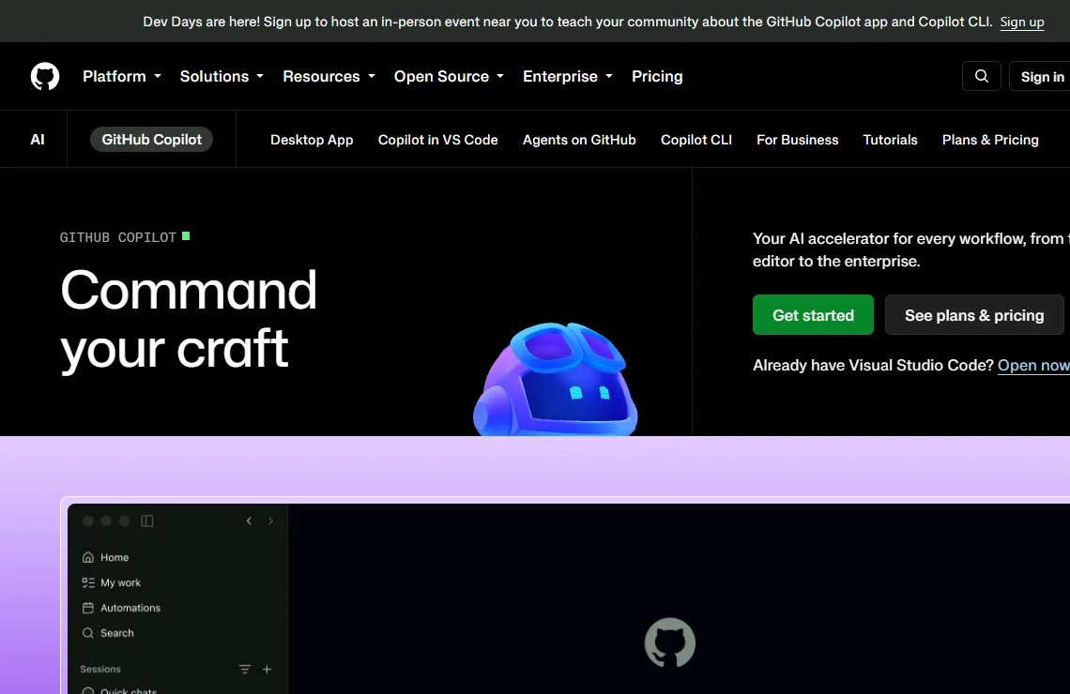Click the Home icon in app sidebar
This screenshot has height=694, width=1070.
coord(88,558)
